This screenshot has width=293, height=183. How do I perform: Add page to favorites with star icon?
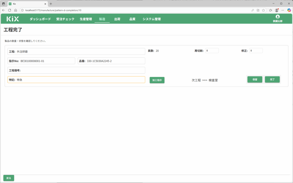pyautogui.click(x=263, y=10)
